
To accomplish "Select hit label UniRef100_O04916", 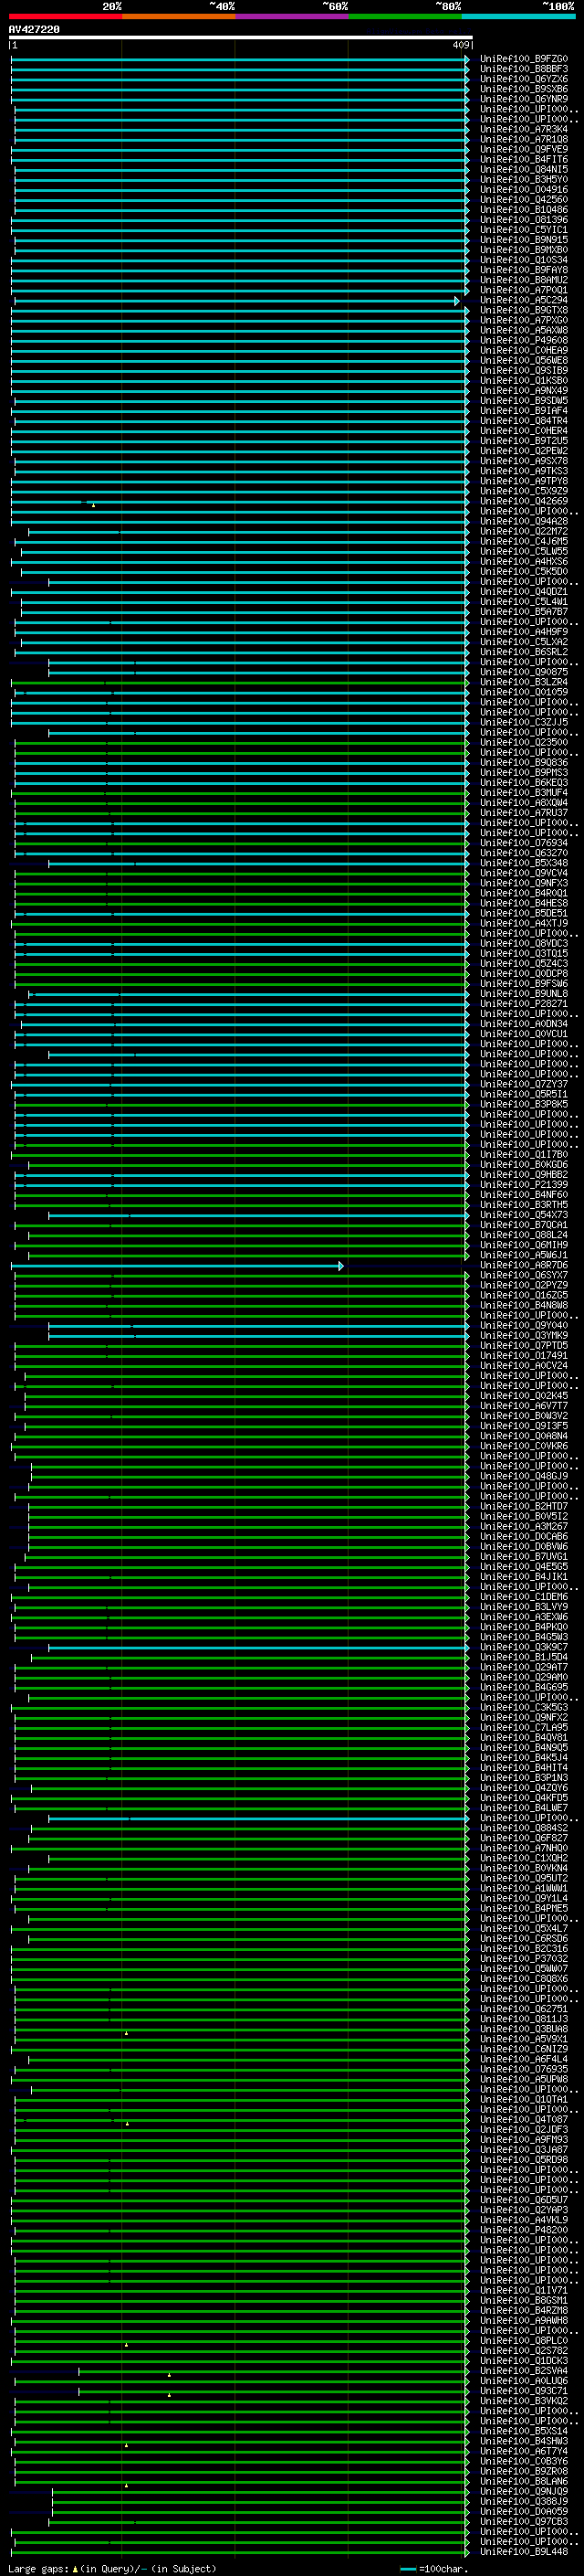I will pyautogui.click(x=524, y=190).
